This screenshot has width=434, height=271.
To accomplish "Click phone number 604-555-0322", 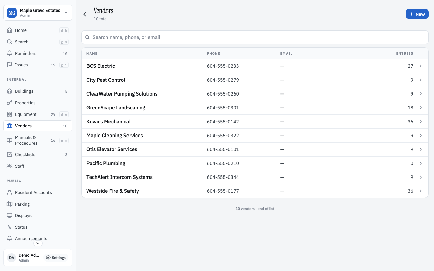I will point(223,135).
